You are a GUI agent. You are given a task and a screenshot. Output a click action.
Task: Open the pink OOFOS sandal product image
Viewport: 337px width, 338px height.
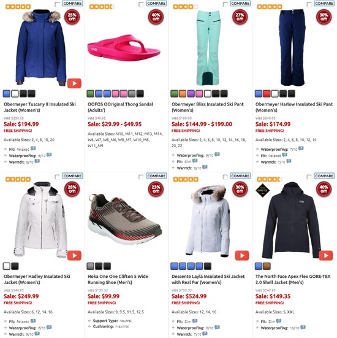tap(124, 48)
